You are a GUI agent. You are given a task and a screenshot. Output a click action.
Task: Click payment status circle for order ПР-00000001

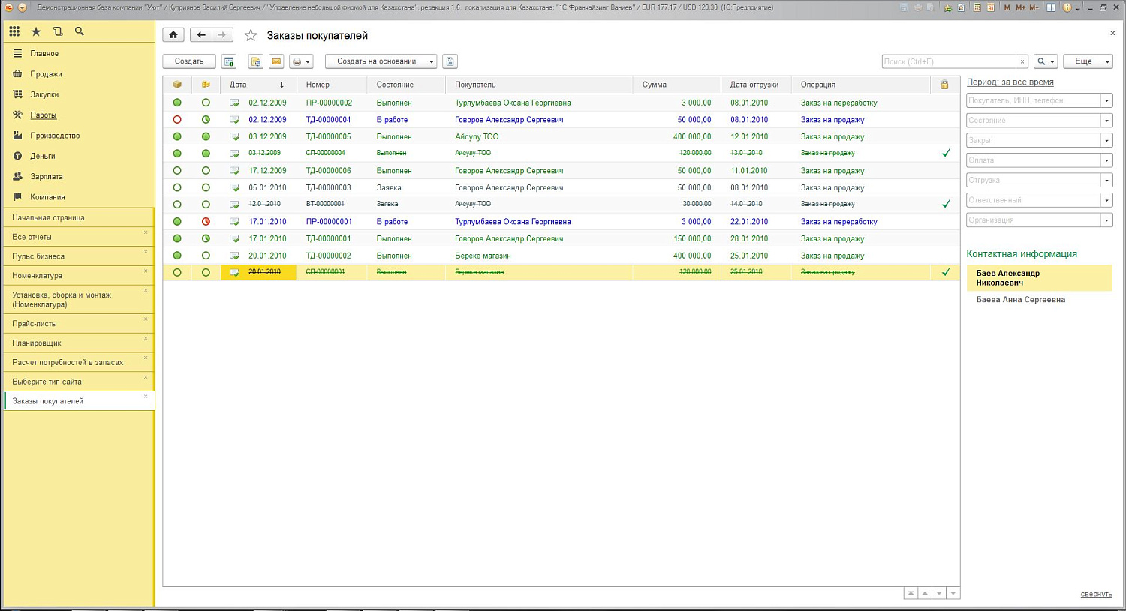click(x=206, y=222)
